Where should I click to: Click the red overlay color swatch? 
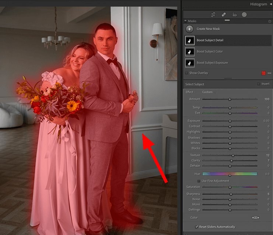(x=263, y=73)
